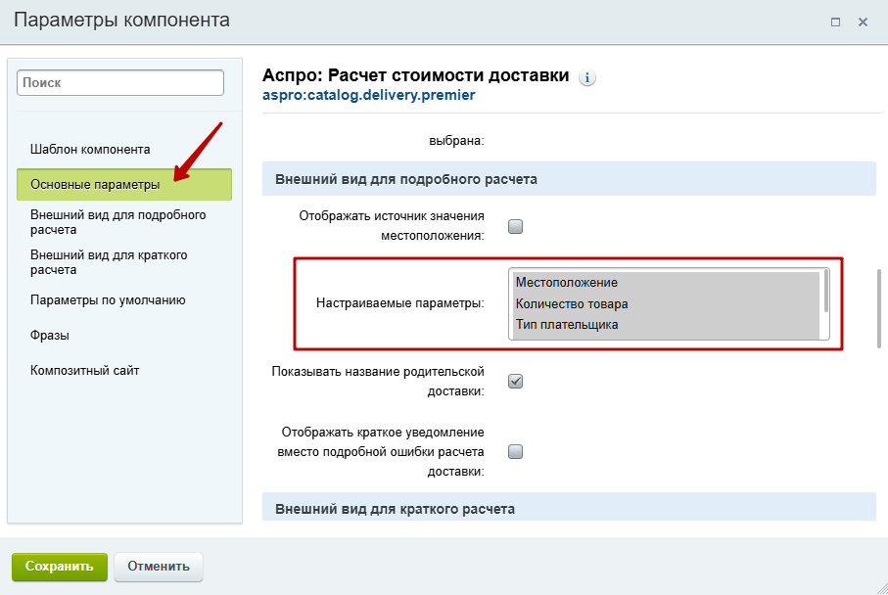Select Основные параметры in sidebar
Viewport: 888px width, 595px height.
pos(124,185)
